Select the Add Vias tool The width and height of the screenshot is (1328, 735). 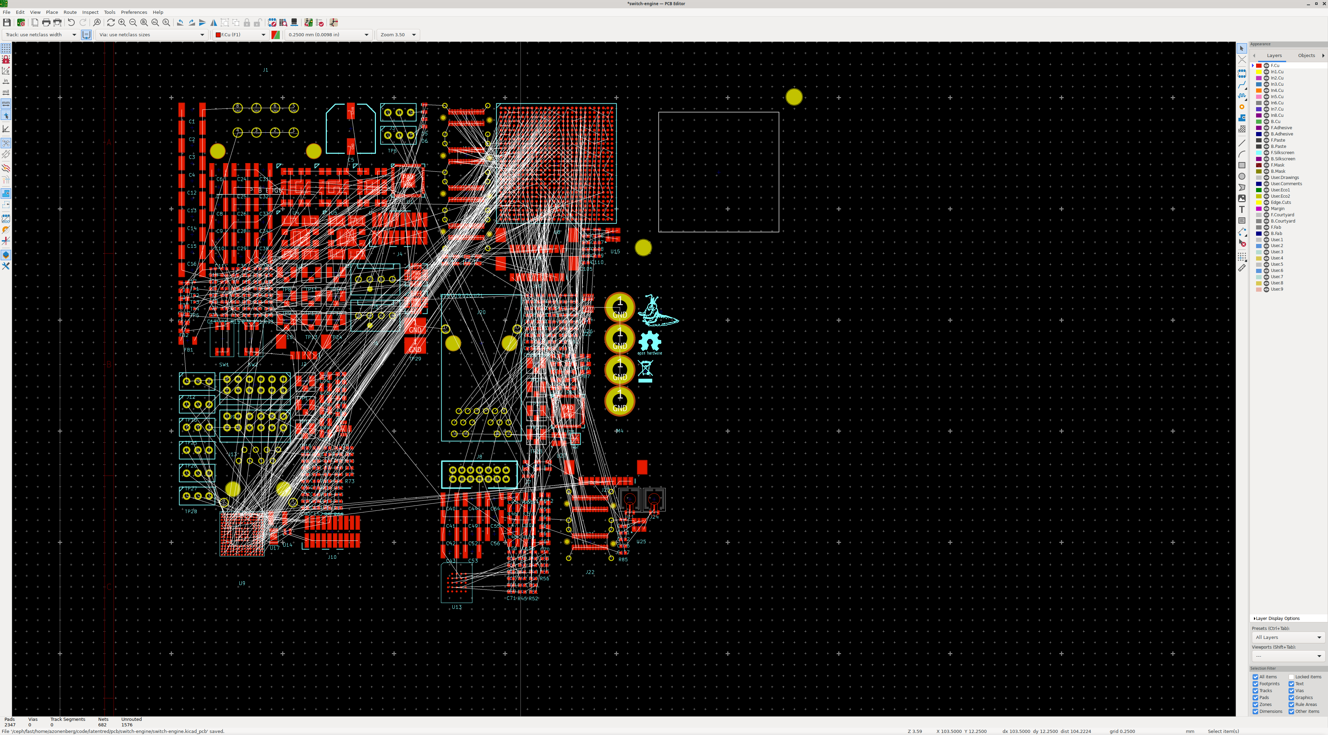click(x=1242, y=107)
